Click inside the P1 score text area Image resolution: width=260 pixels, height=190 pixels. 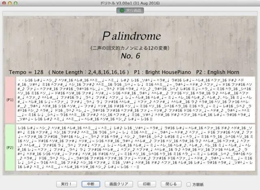(135, 100)
